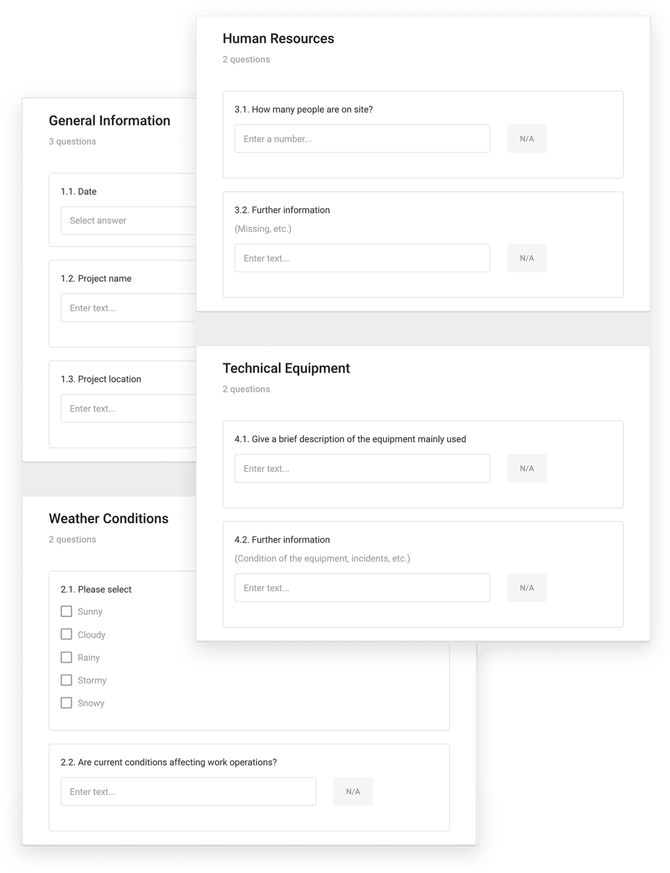Mark N/A for conditions affecting work operations
Image resolution: width=670 pixels, height=873 pixels.
point(353,792)
